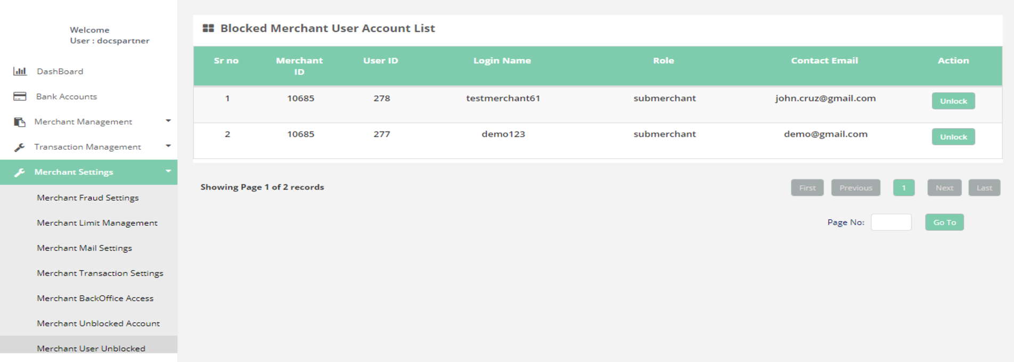Open Merchant Fraud Settings menu item
The height and width of the screenshot is (362, 1014).
[88, 198]
